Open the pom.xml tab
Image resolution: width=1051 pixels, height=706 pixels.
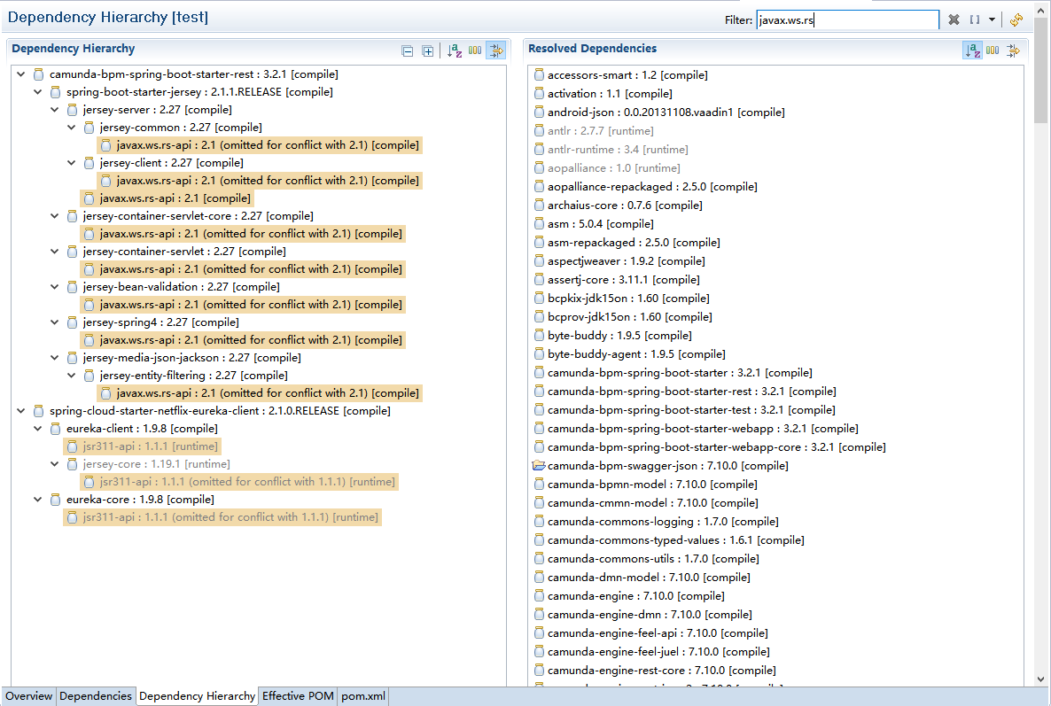[x=363, y=696]
